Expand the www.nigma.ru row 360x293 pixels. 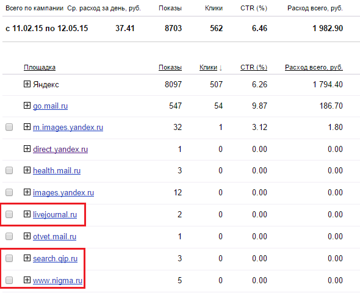[x=27, y=280]
